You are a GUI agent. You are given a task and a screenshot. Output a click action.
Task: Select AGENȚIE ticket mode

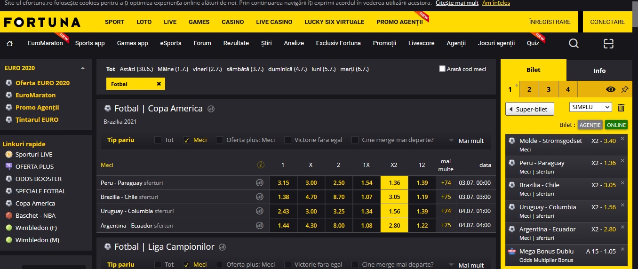(590, 125)
